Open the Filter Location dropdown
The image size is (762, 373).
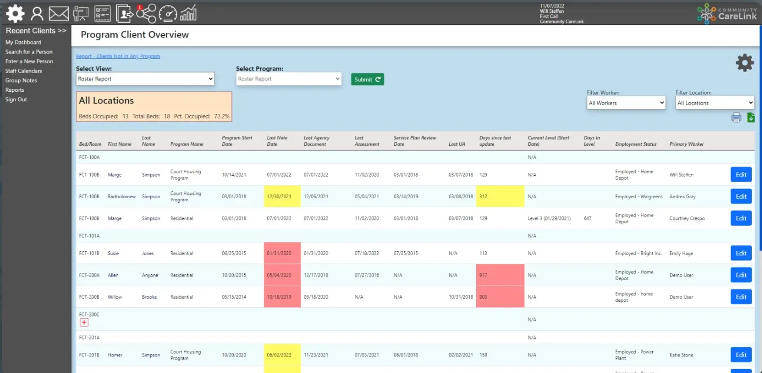point(714,103)
